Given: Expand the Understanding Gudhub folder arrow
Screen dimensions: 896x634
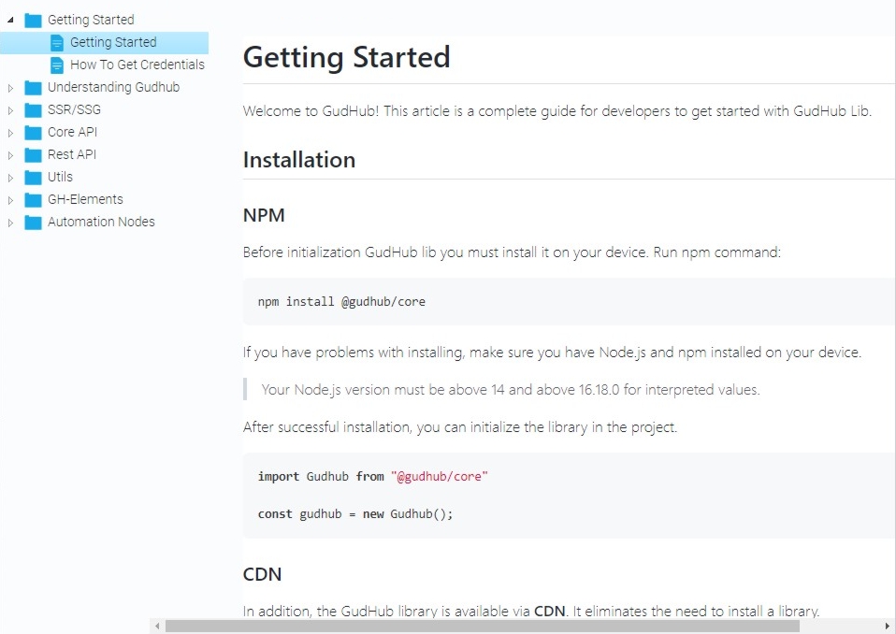Looking at the screenshot, I should pyautogui.click(x=10, y=88).
